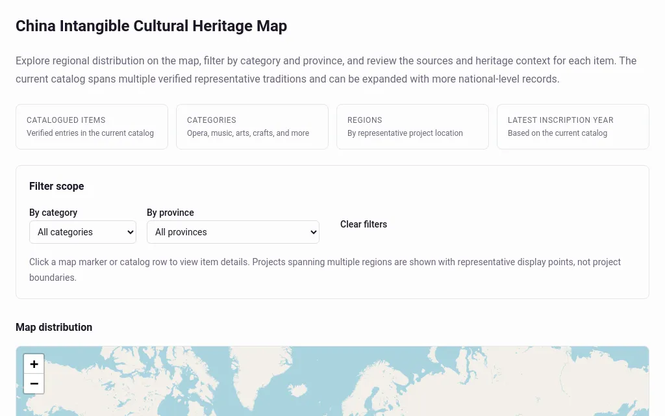Screen dimensions: 665x416
Task: Click the filter help text about map markers
Action: 325,270
